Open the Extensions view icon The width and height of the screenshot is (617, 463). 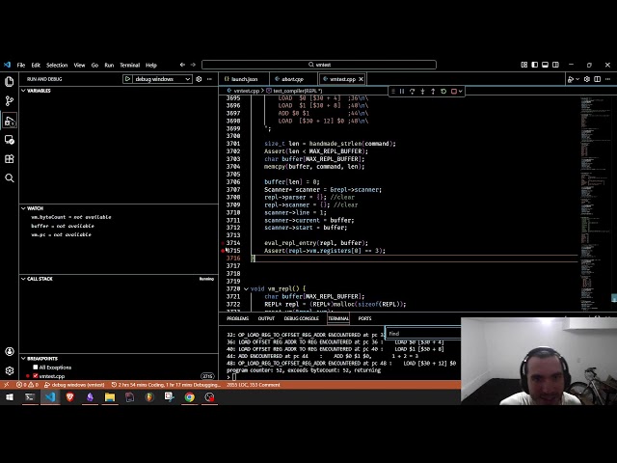[9, 158]
